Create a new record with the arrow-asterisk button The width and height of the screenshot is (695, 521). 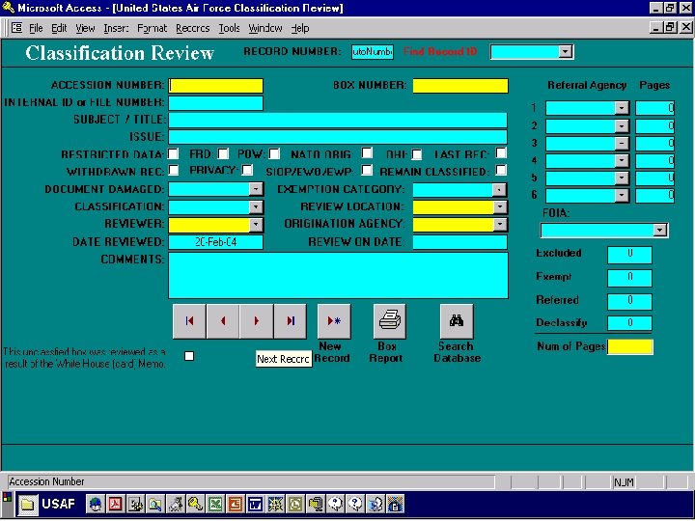coord(334,321)
